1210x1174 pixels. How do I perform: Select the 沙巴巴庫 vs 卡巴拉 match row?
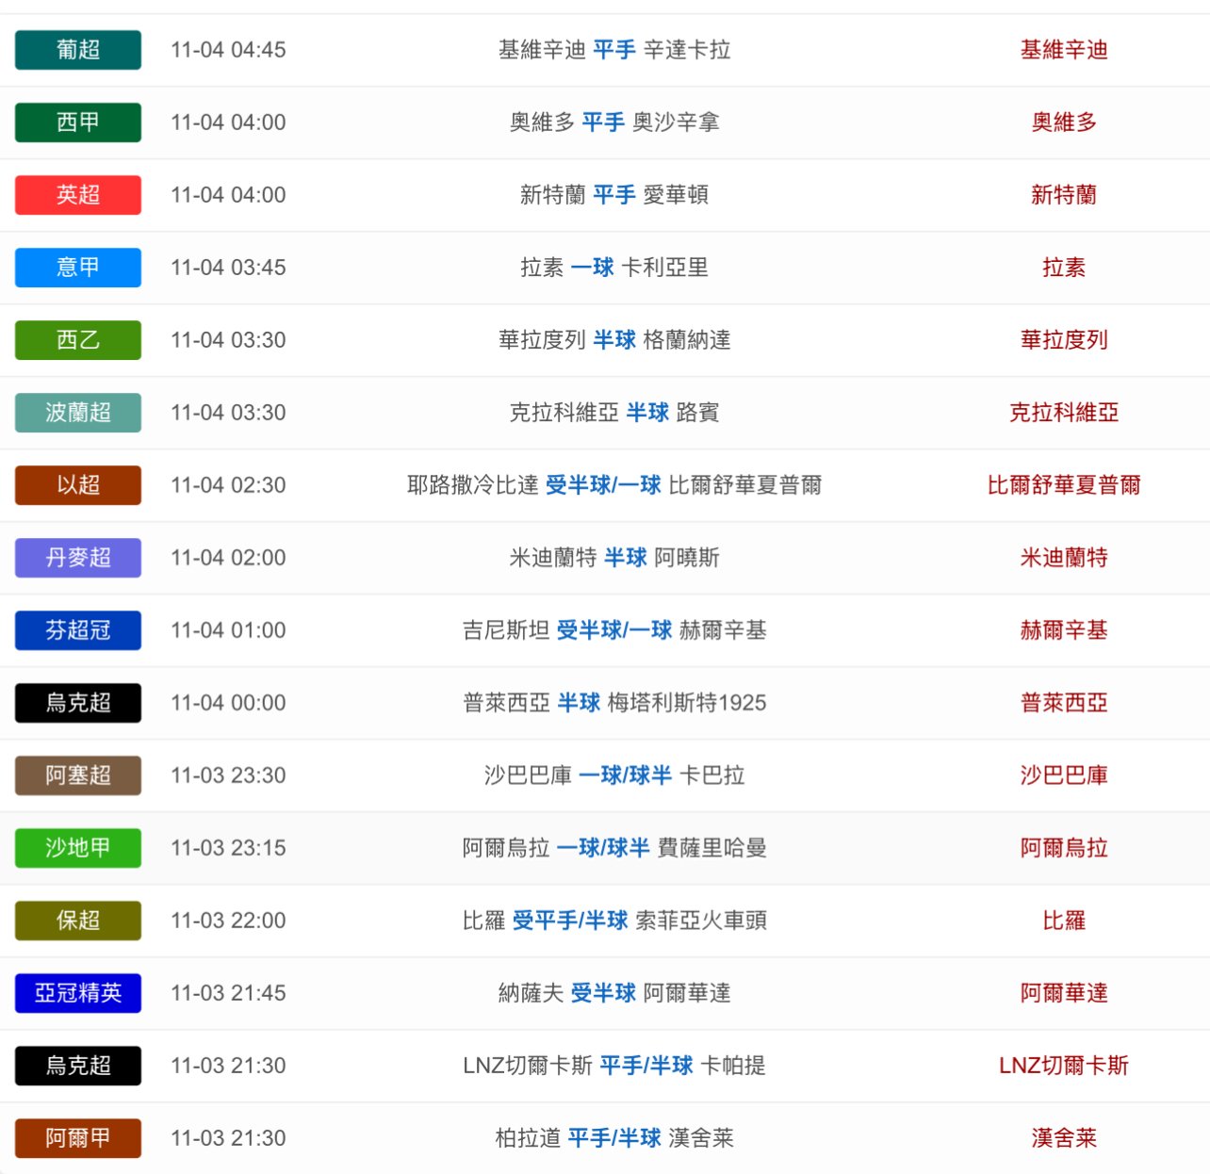point(613,775)
